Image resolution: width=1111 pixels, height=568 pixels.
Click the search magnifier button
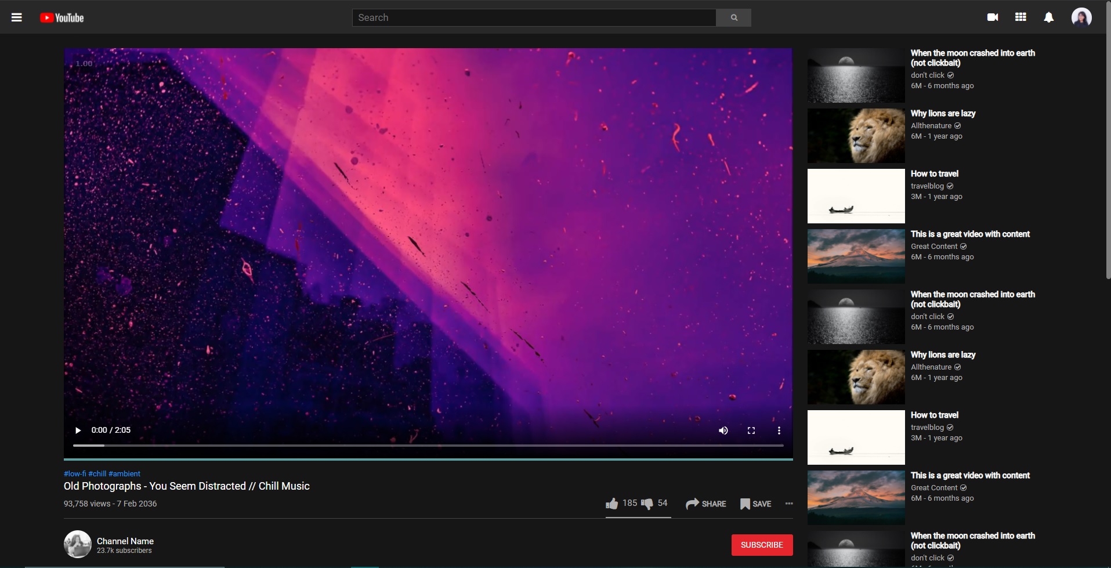pos(733,17)
